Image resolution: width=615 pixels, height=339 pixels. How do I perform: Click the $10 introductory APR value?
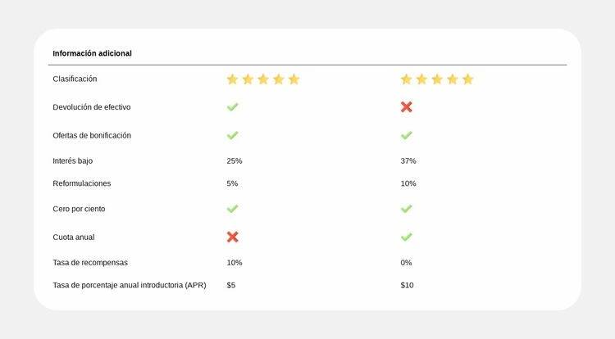tap(407, 285)
